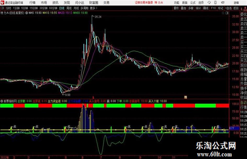Click the 证券交易未登录 login link

(144, 3)
